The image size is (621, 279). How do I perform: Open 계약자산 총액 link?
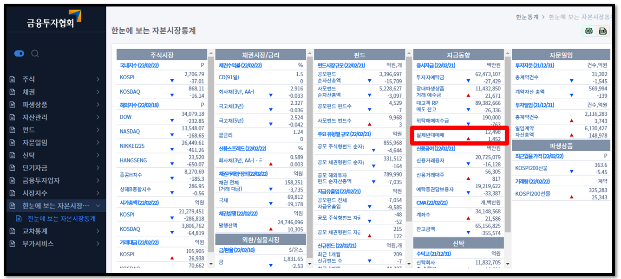530,92
